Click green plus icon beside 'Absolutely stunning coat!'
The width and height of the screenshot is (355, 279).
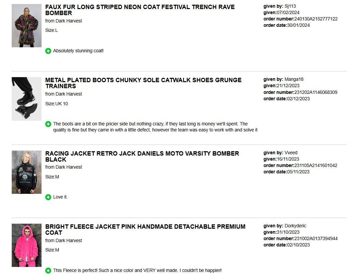click(x=48, y=51)
